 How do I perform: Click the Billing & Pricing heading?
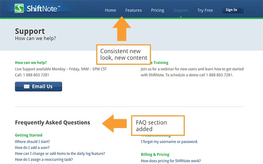tap(155, 154)
